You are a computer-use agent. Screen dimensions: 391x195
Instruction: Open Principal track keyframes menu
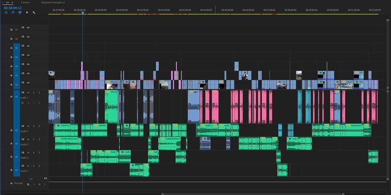pos(28,184)
